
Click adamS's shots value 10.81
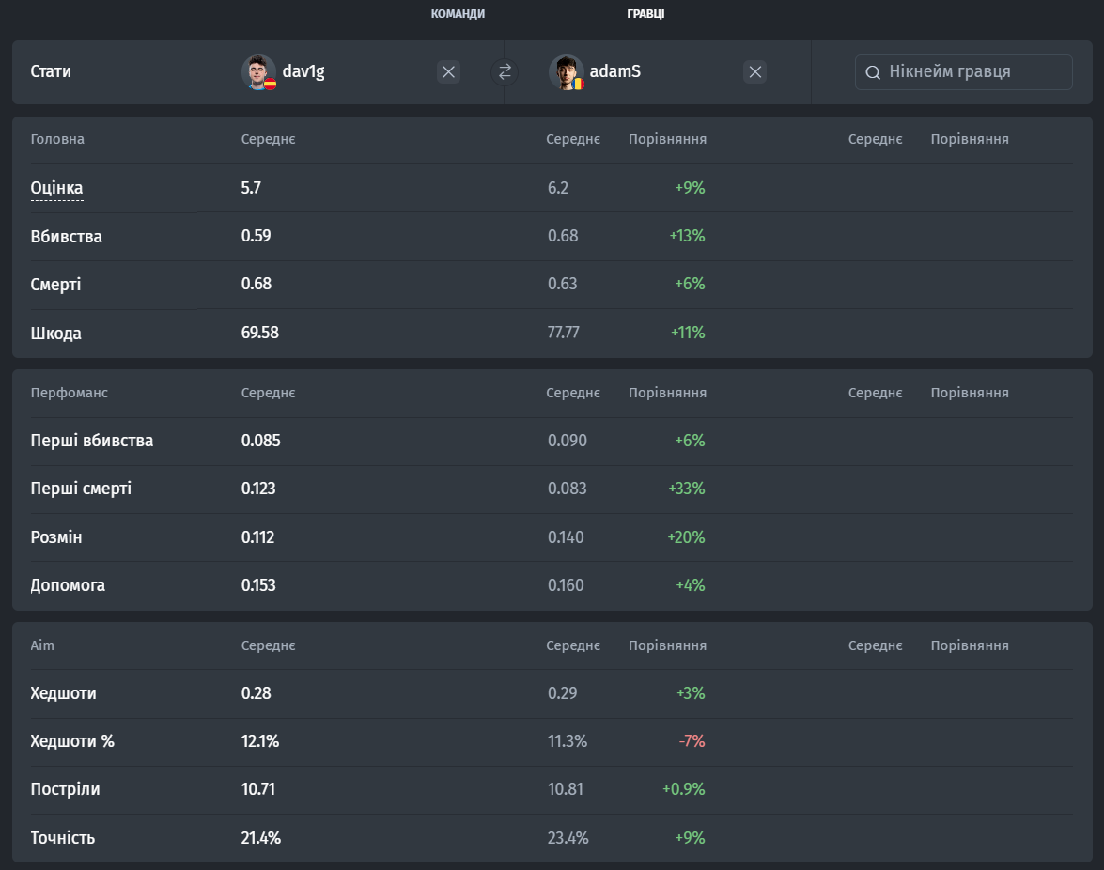tap(566, 789)
